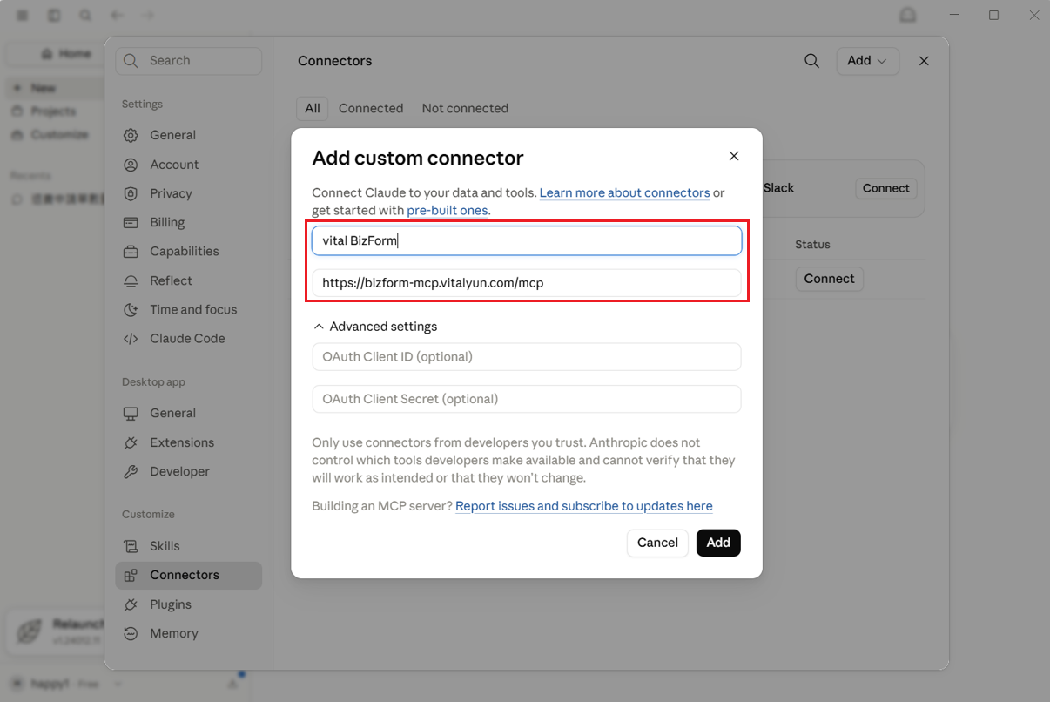
Task: Click the Status column header
Action: tap(812, 245)
